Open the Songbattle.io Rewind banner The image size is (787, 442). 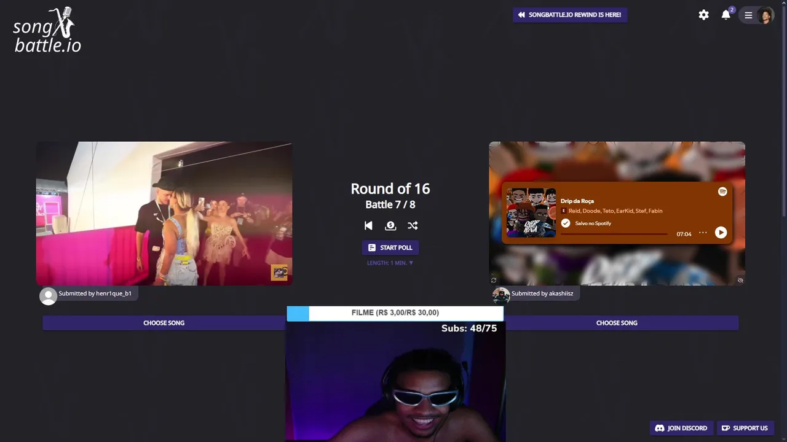570,15
